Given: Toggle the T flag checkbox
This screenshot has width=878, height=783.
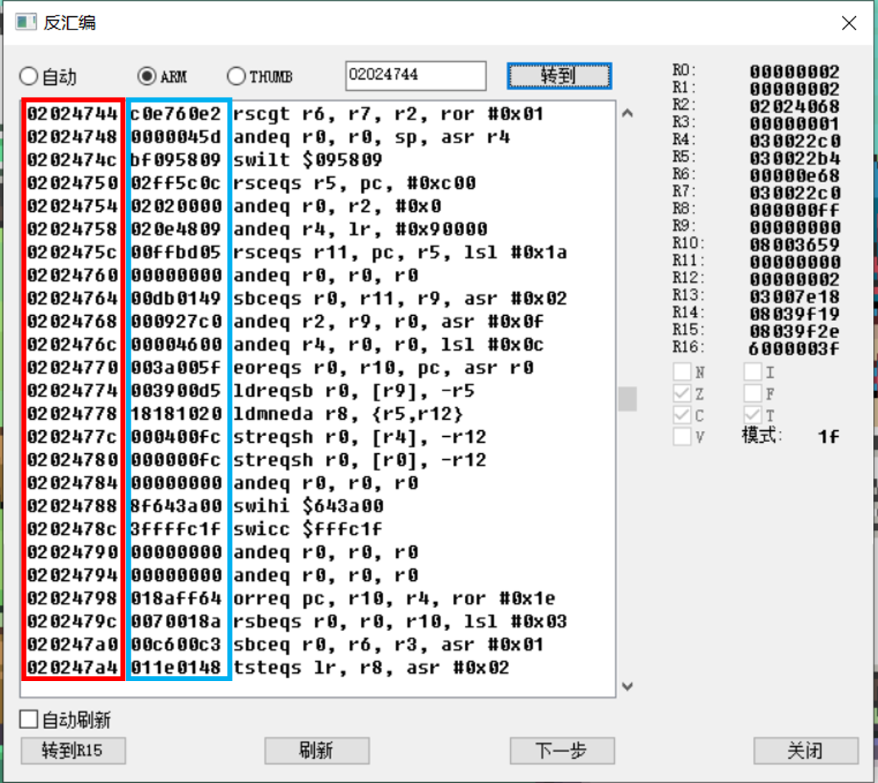Looking at the screenshot, I should (753, 415).
